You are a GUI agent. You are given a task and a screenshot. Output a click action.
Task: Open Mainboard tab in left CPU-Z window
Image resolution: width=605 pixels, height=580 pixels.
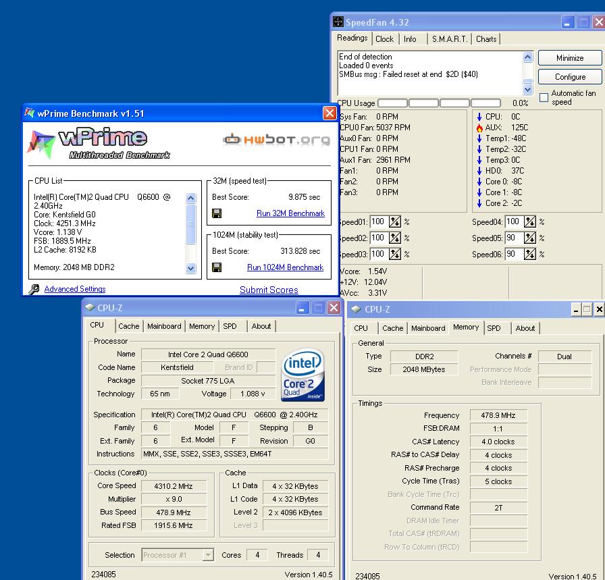point(164,326)
